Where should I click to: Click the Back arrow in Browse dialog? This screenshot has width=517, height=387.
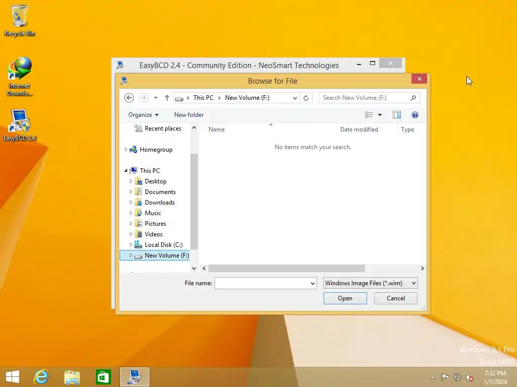click(129, 98)
